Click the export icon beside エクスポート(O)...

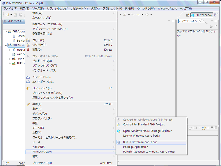pos(28,82)
